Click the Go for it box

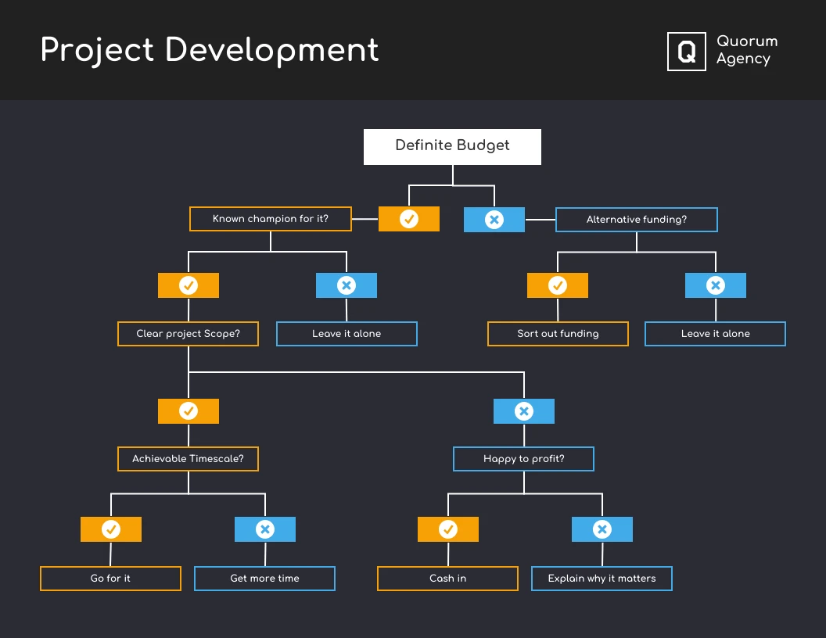tap(110, 579)
